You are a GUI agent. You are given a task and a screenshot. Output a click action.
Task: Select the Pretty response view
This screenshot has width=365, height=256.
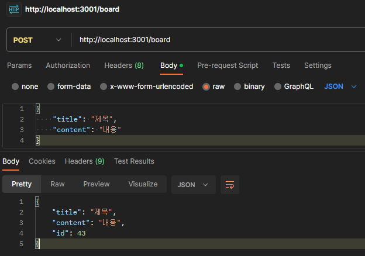22,184
